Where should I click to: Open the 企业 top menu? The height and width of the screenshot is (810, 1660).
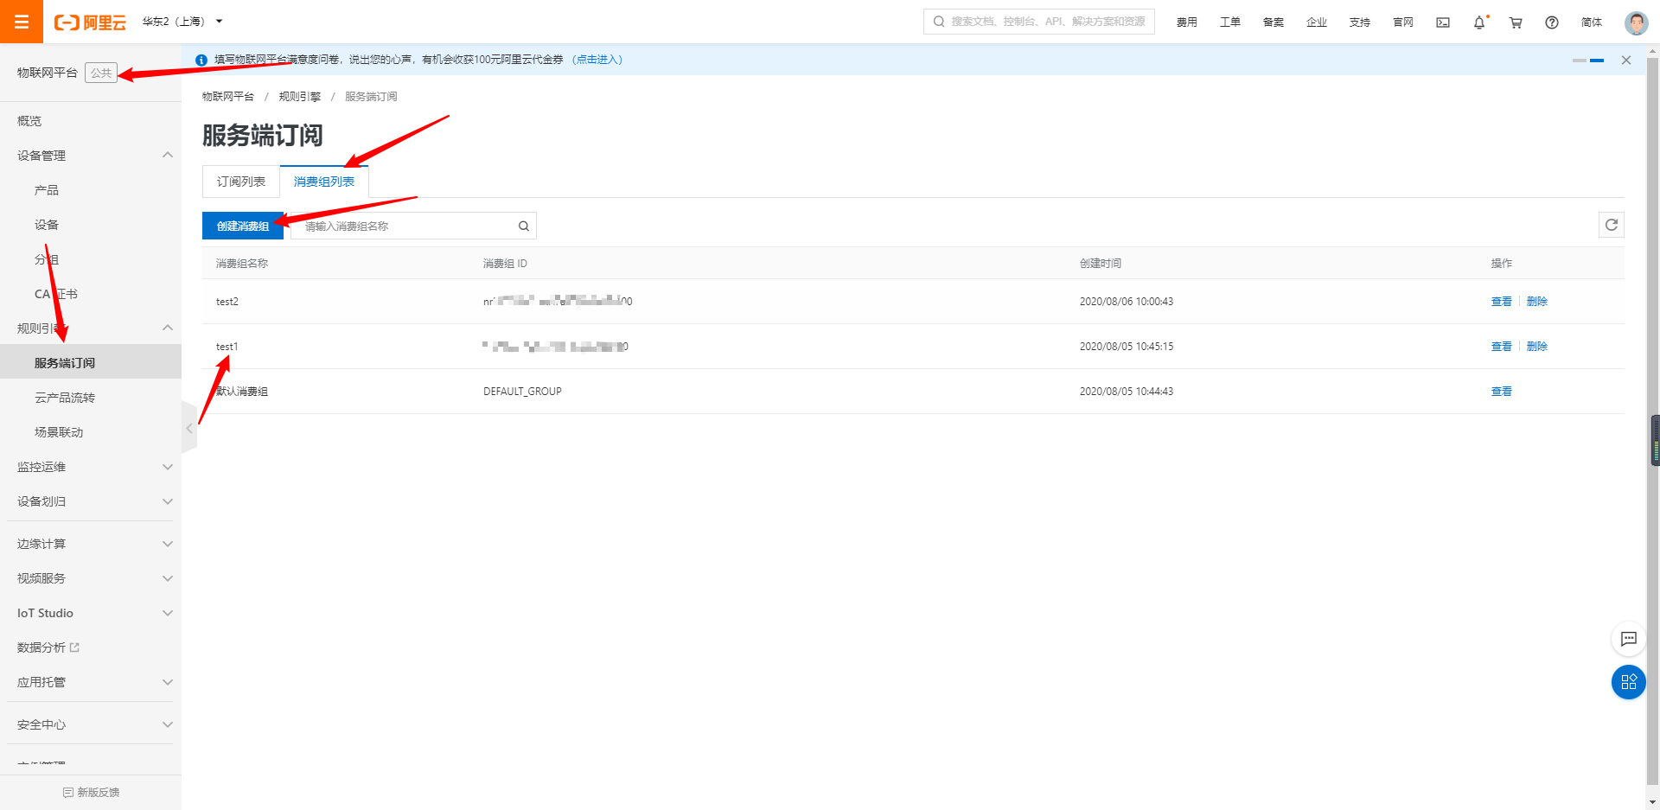point(1317,22)
